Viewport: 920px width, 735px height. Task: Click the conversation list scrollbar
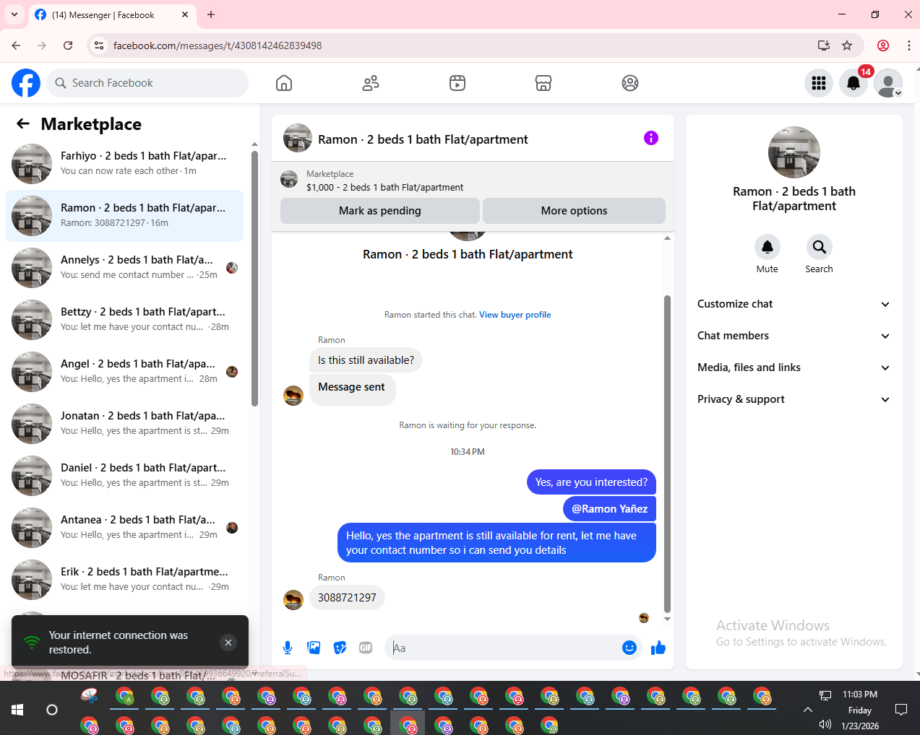click(x=254, y=278)
